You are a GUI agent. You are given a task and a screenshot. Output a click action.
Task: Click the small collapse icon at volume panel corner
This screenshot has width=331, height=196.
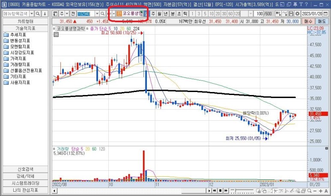pyautogui.click(x=327, y=148)
